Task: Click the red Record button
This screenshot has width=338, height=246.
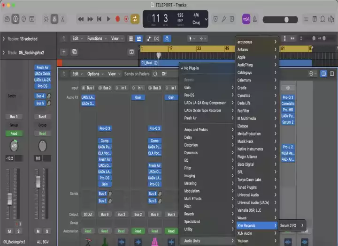Action: (118, 19)
